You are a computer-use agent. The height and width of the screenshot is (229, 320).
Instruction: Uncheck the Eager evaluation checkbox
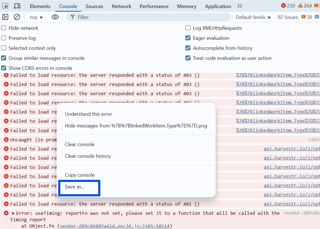pos(188,38)
